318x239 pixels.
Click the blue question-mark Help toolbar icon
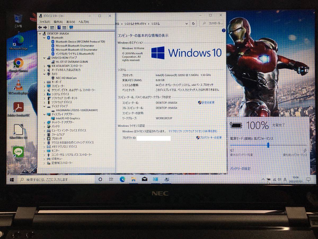pyautogui.click(x=59, y=27)
